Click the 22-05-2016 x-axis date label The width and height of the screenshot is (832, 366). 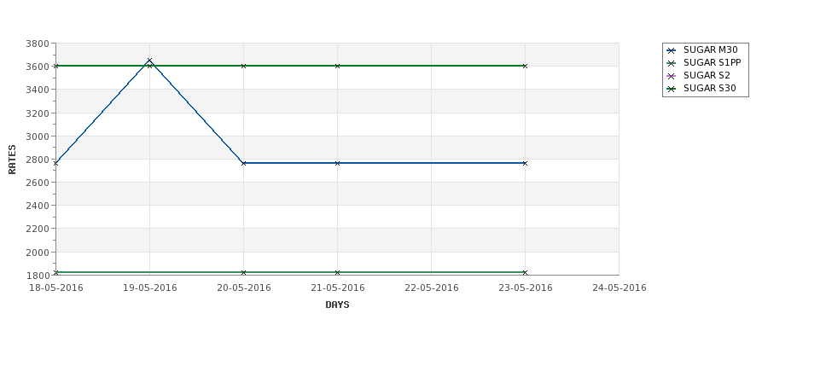pyautogui.click(x=431, y=288)
